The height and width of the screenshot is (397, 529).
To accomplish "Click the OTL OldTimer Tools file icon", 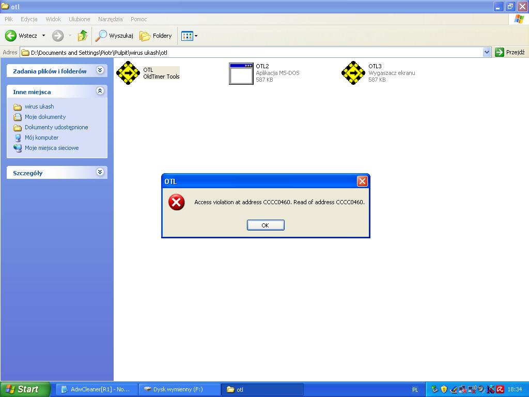I will pos(128,73).
